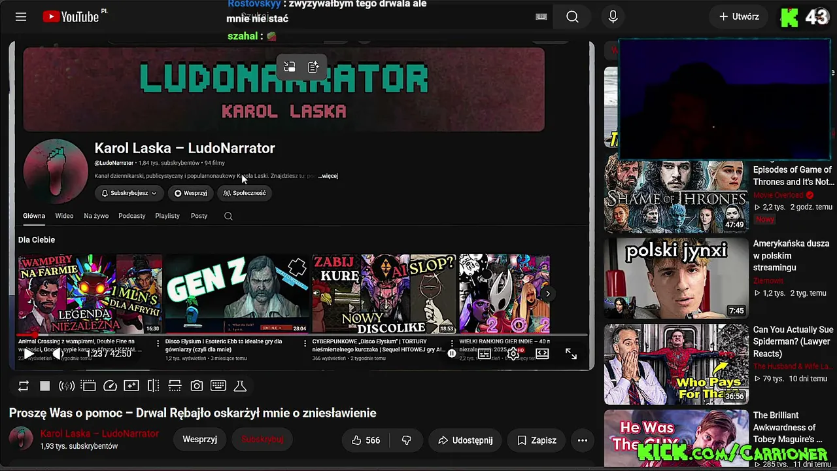
Task: Show more videos with the Dla Ciebie next arrow
Action: tap(548, 294)
